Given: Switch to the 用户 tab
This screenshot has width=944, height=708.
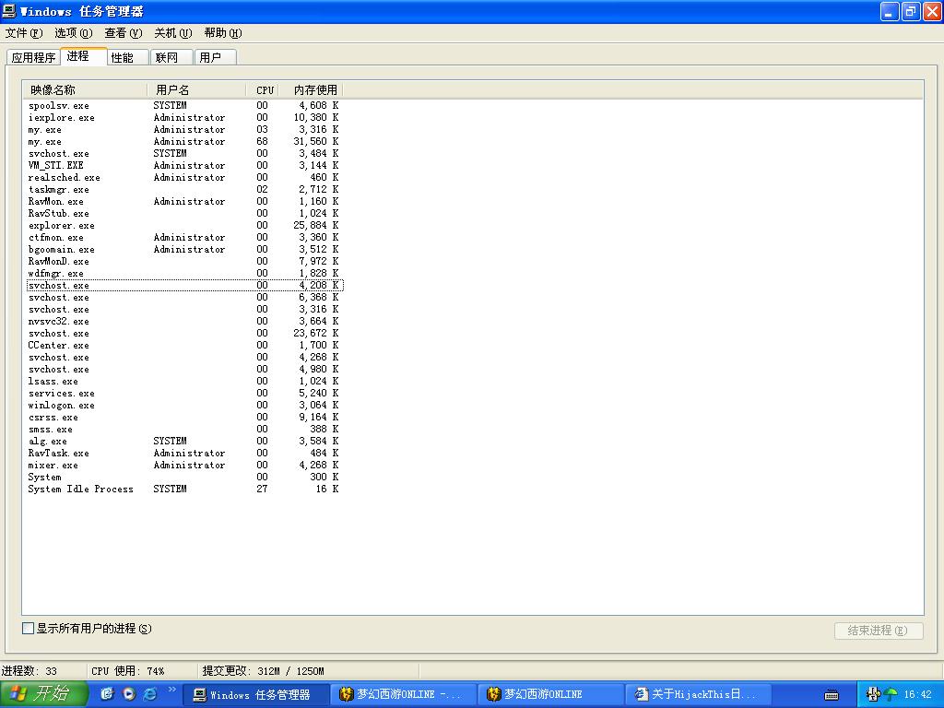Looking at the screenshot, I should [216, 57].
